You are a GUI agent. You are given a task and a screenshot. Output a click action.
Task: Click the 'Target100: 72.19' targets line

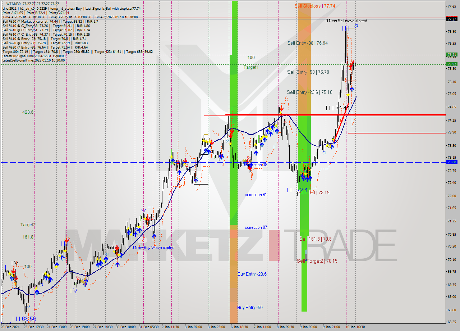tap(77, 52)
